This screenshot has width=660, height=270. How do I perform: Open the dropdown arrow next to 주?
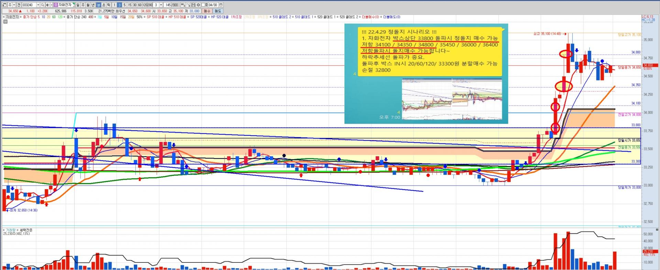click(14, 5)
